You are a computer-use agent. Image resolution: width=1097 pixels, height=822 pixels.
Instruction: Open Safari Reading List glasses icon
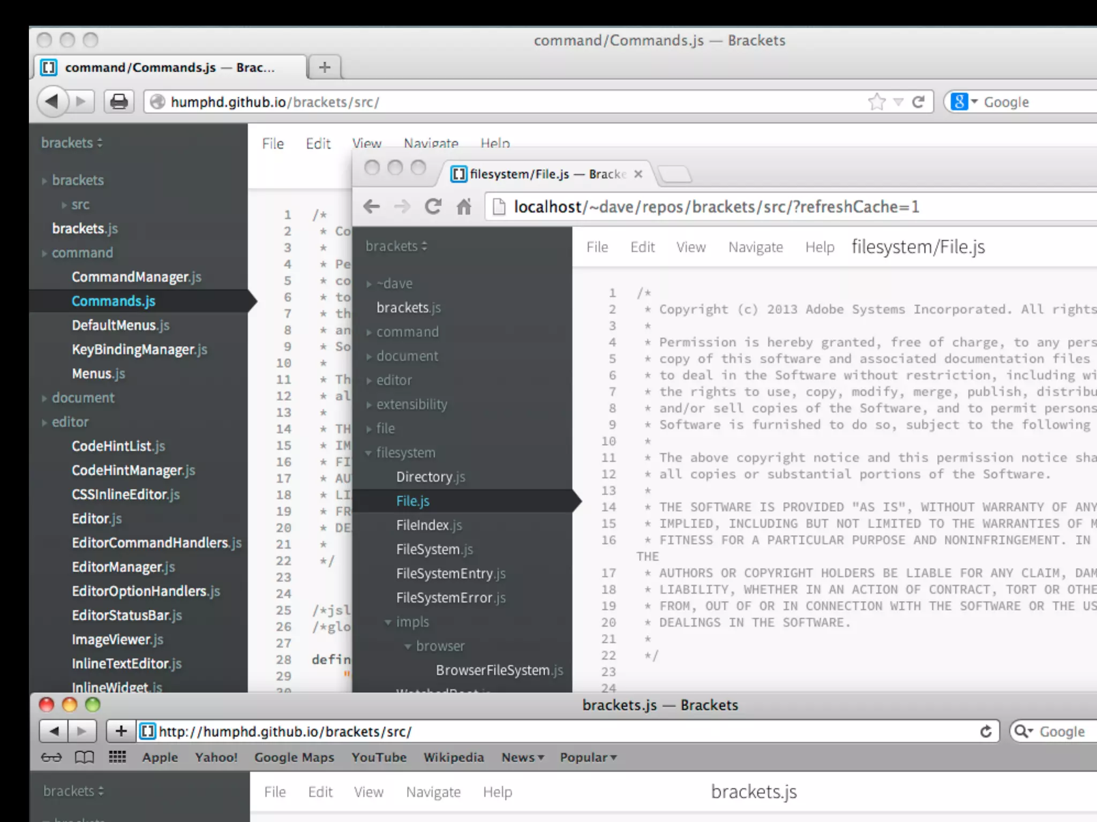pyautogui.click(x=51, y=757)
